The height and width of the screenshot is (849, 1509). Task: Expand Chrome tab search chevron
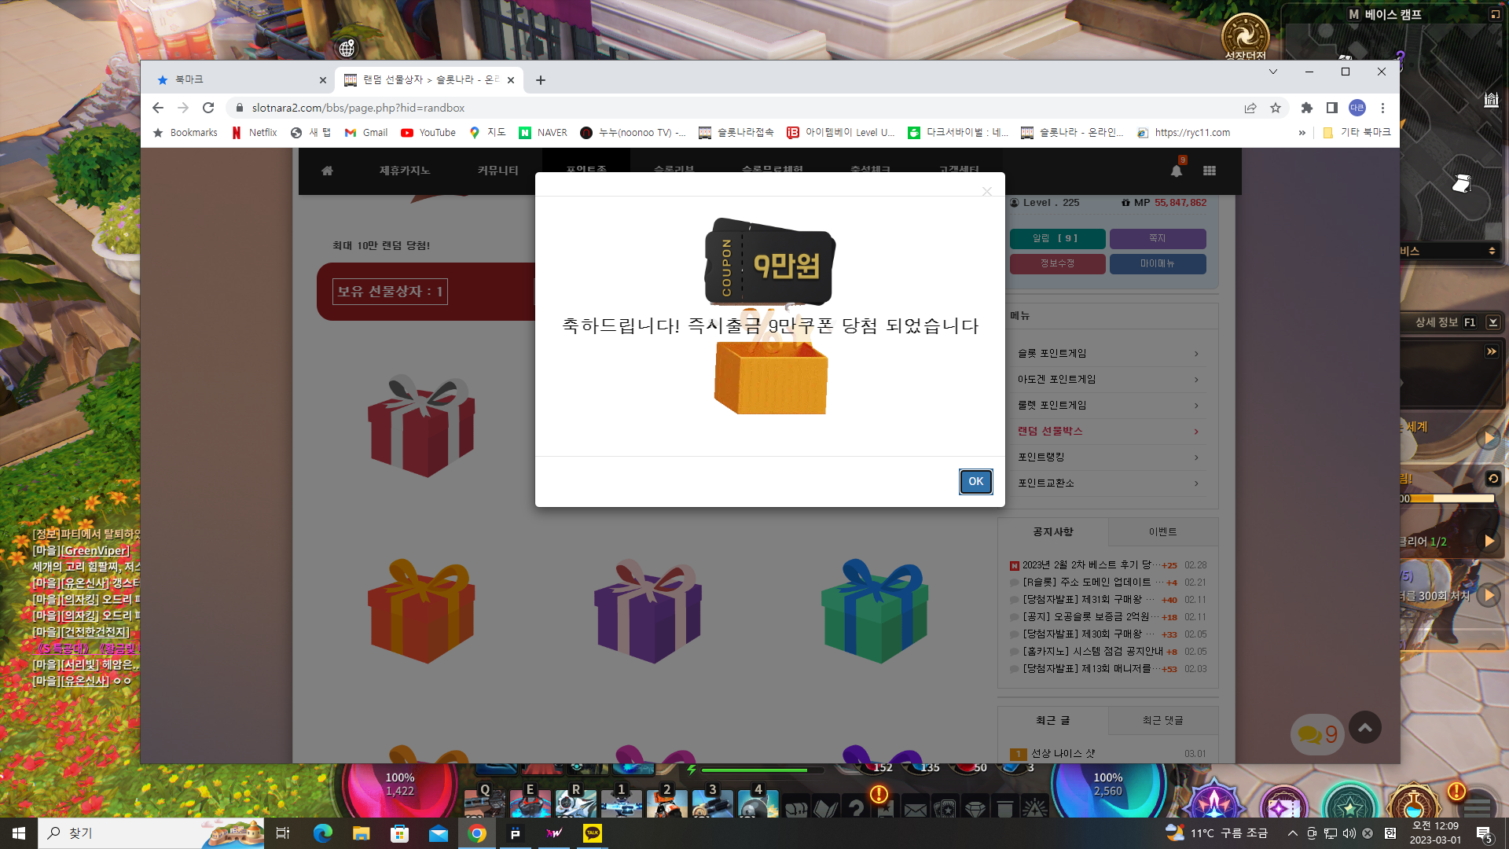[1273, 72]
